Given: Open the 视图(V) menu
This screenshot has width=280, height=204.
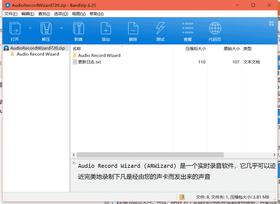Looking at the screenshot, I should 79,14.
